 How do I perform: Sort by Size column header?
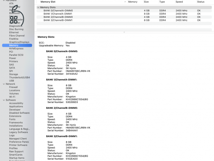click(146, 2)
